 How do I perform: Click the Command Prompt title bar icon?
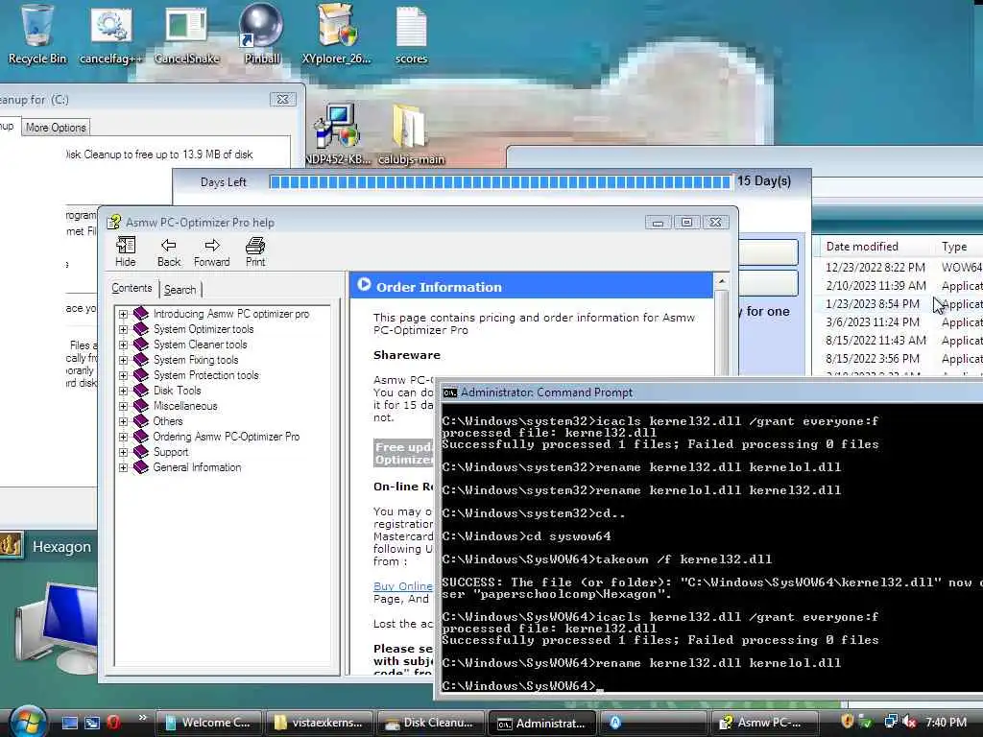[x=449, y=392]
